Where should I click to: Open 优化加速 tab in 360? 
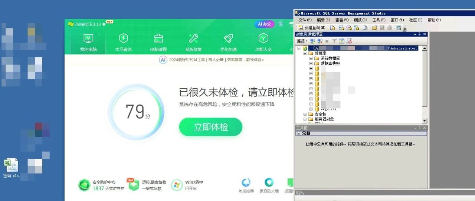coord(228,43)
